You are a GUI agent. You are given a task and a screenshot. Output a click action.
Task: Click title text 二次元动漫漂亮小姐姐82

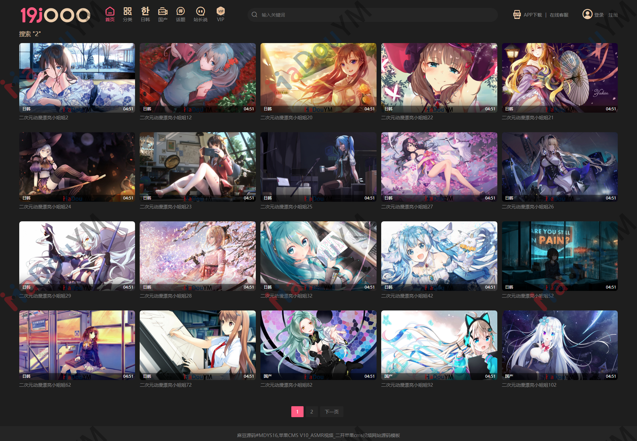point(286,385)
